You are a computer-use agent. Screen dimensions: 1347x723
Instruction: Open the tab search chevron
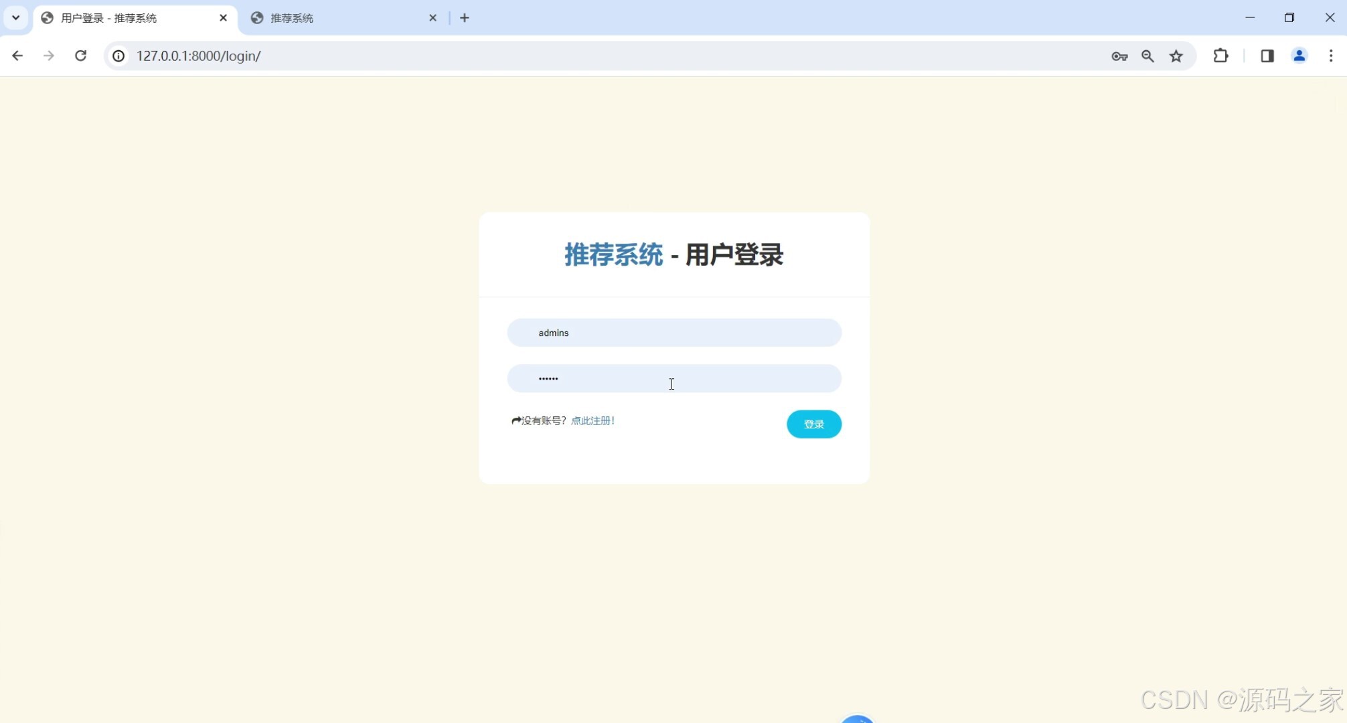click(15, 17)
